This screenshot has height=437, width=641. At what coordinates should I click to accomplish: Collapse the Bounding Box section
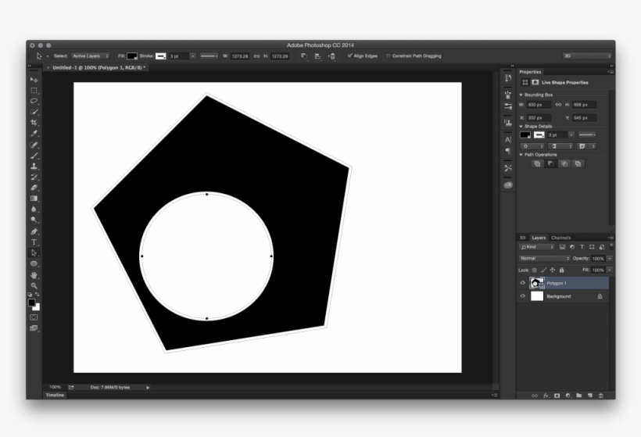coord(521,94)
